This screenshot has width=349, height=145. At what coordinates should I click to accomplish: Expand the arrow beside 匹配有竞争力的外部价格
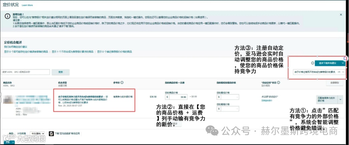coord(340,99)
